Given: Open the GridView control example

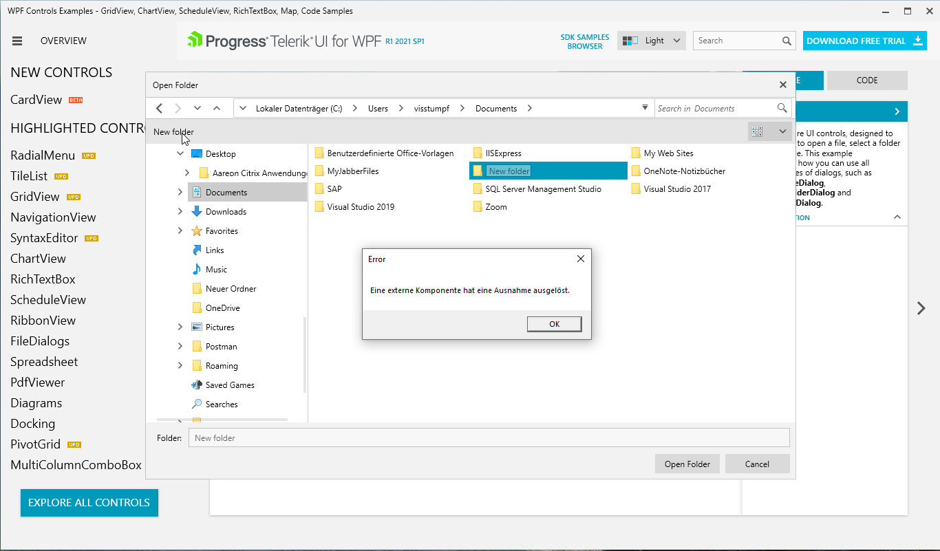Looking at the screenshot, I should click(x=35, y=197).
